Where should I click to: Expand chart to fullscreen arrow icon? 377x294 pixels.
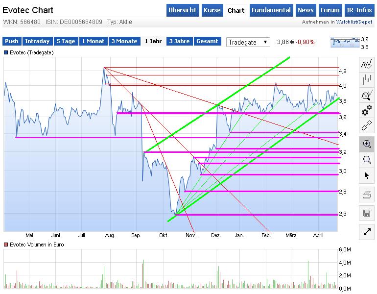click(367, 232)
